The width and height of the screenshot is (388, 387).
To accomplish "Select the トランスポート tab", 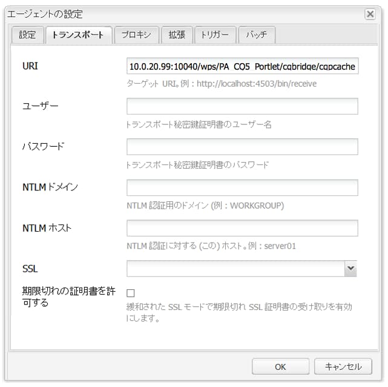I will pos(79,35).
